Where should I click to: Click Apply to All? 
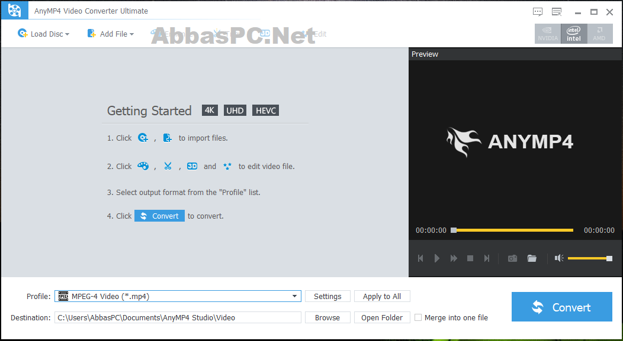(x=382, y=296)
